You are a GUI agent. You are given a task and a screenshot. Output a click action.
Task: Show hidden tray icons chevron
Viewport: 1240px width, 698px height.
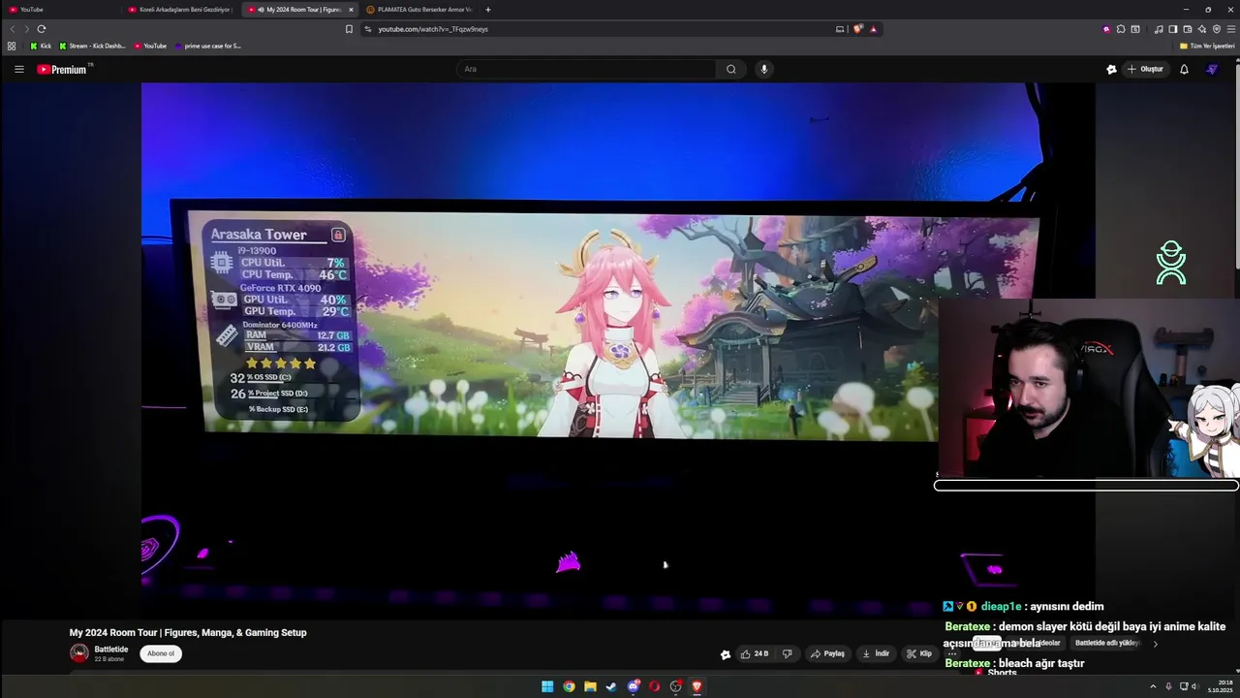click(x=1153, y=686)
